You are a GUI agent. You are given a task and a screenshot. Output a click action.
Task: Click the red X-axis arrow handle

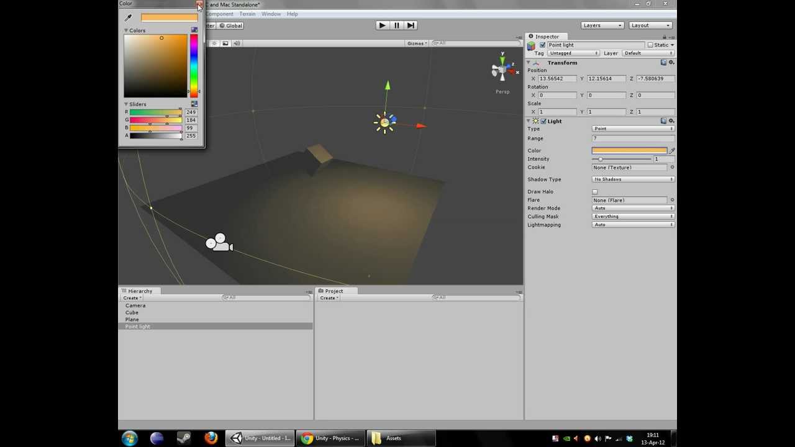tap(421, 126)
